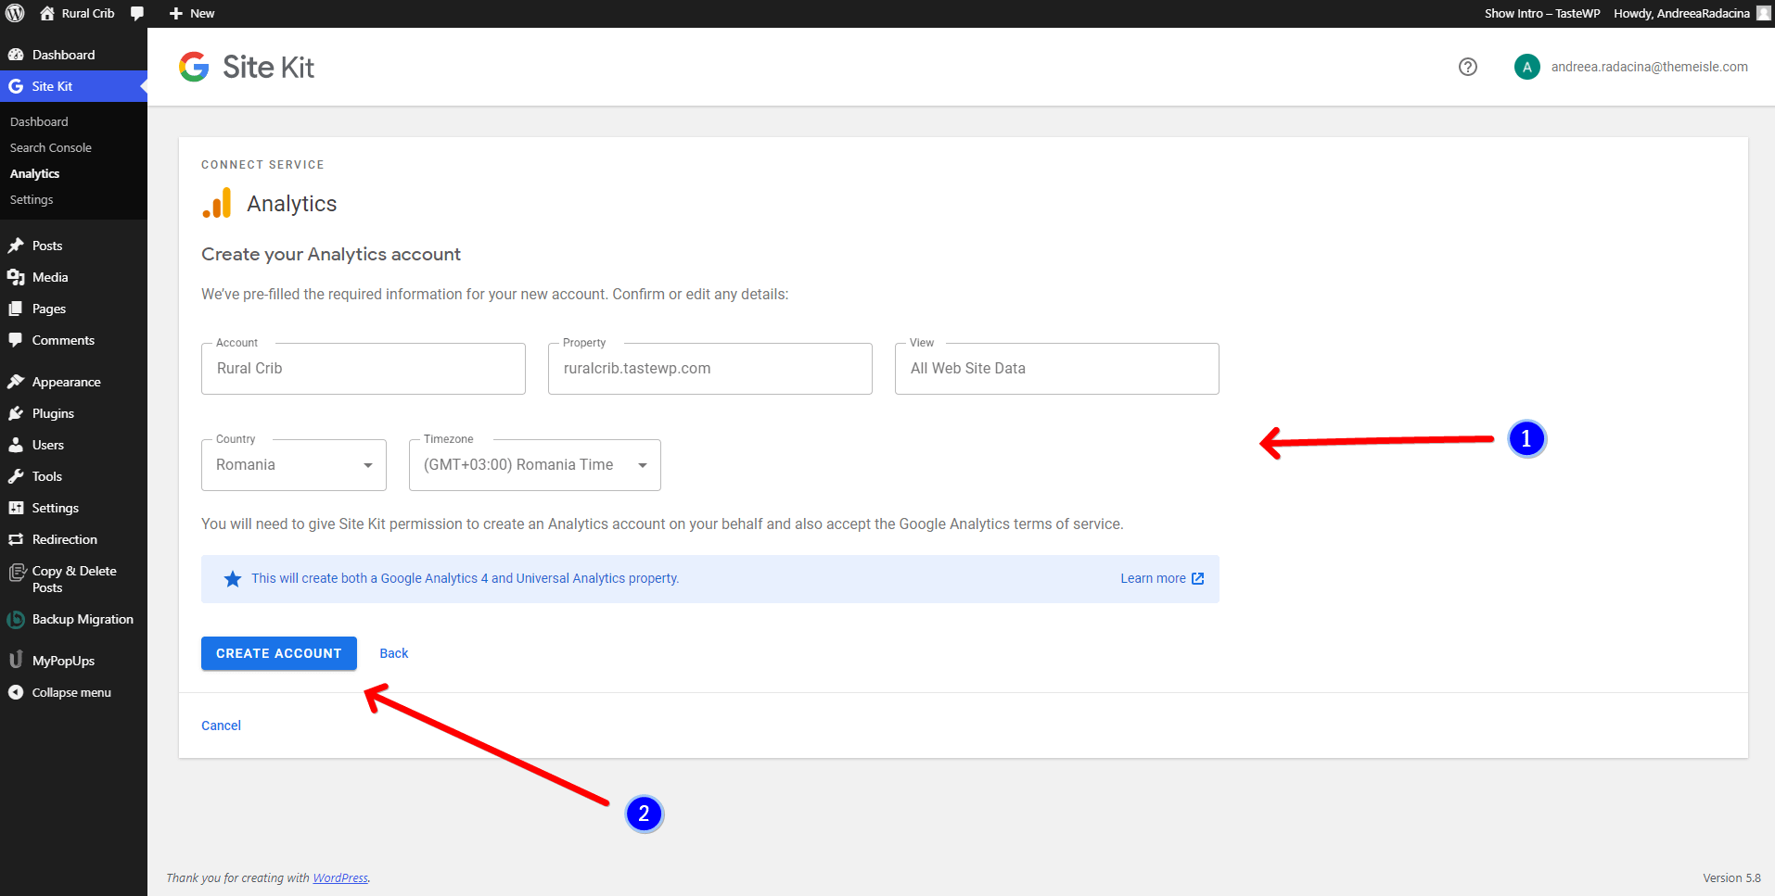Click the Account name input field

pos(363,369)
